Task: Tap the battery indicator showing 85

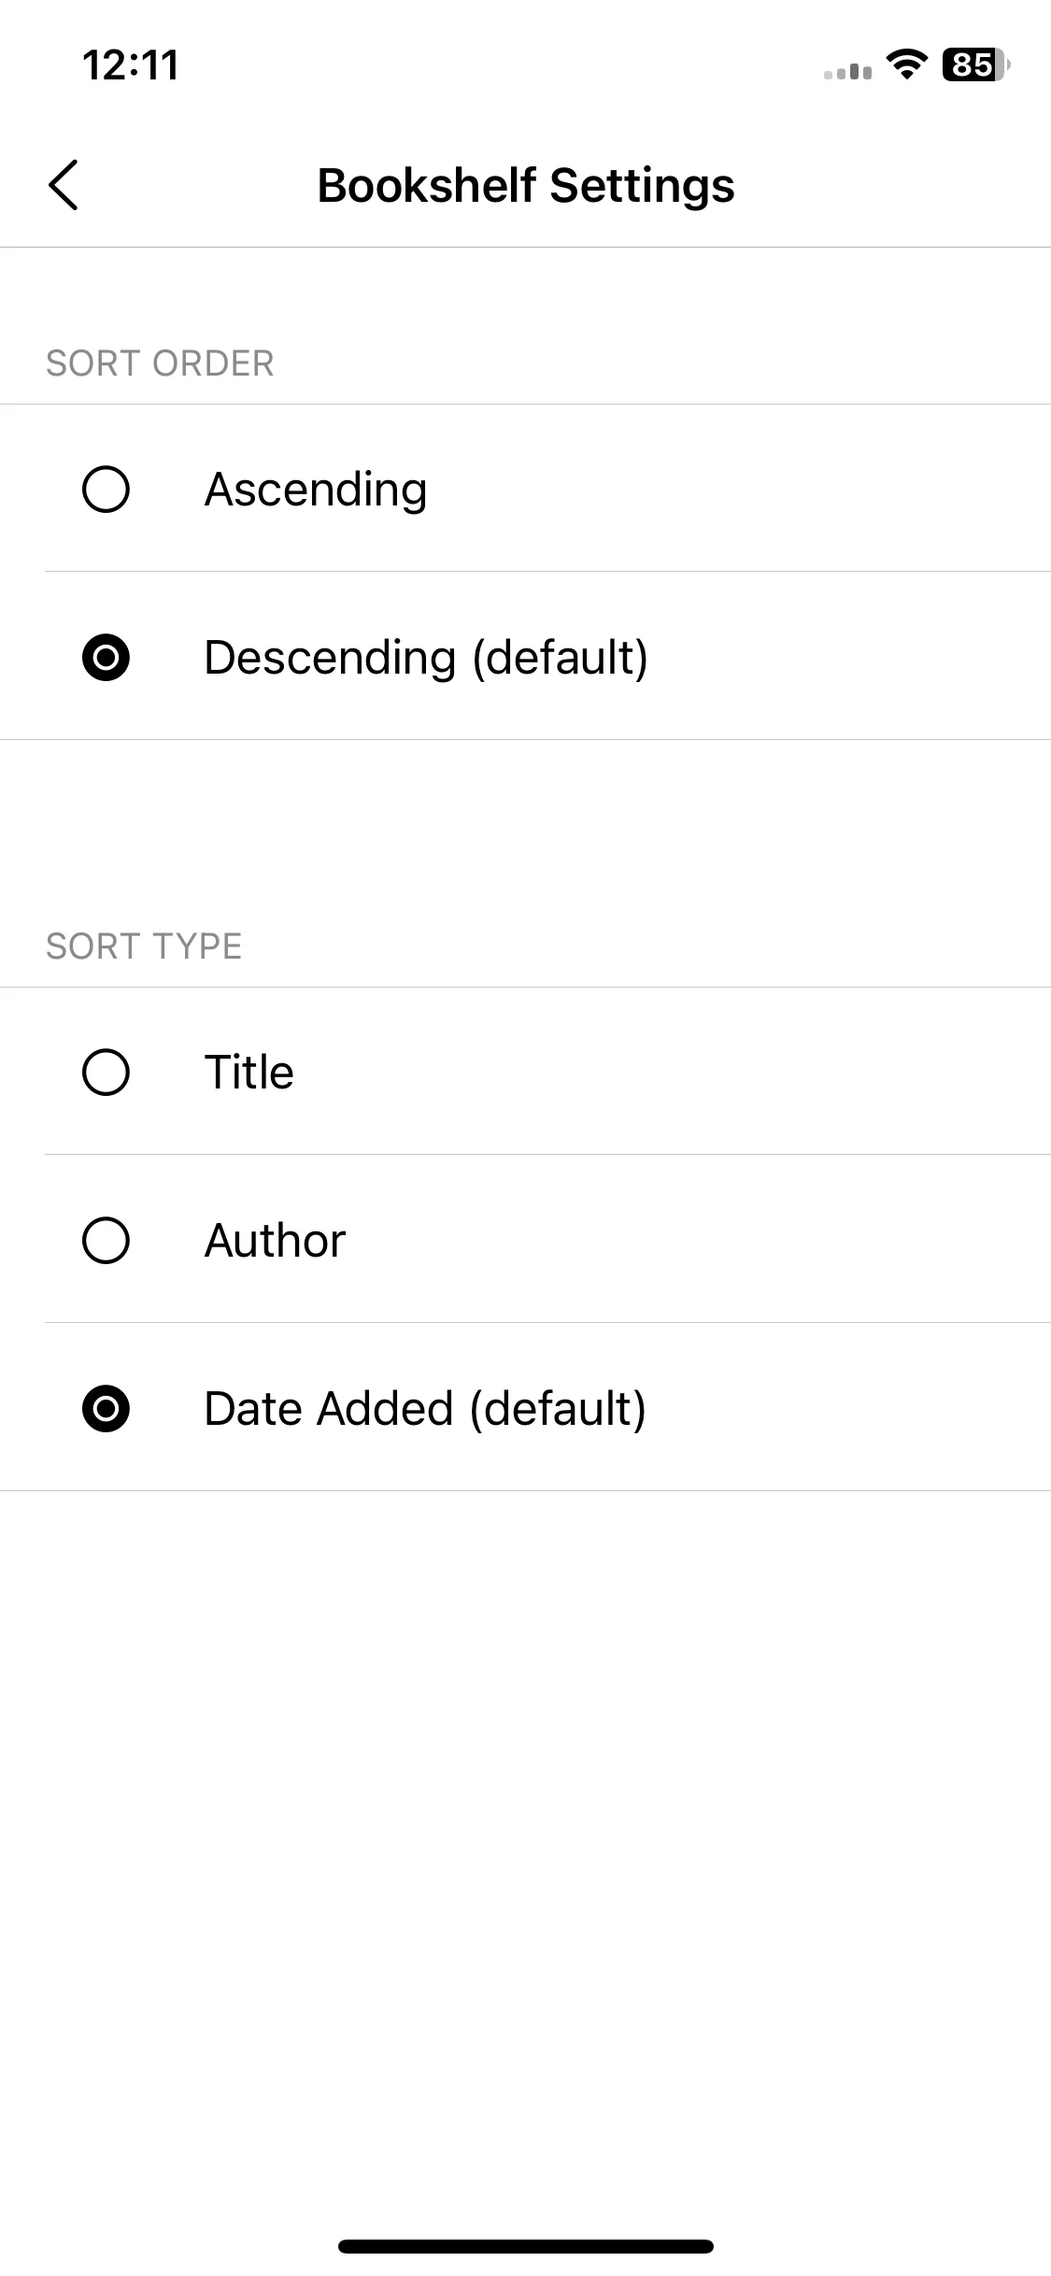Action: coord(976,64)
